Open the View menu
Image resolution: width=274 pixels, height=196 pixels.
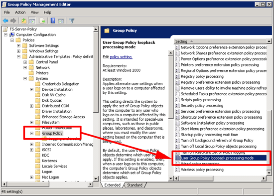(x=34, y=12)
